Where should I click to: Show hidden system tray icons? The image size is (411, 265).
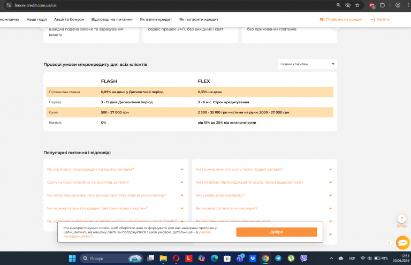tap(331, 258)
